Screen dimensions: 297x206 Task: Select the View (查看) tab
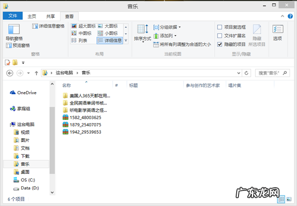point(69,16)
